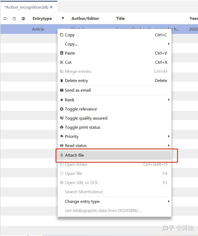Select the Action_recognition.bib tab
Screen dimensions: 198x236
pyautogui.click(x=26, y=7)
